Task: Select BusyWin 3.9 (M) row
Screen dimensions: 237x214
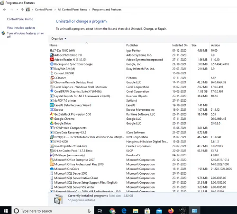Action: click(142, 69)
